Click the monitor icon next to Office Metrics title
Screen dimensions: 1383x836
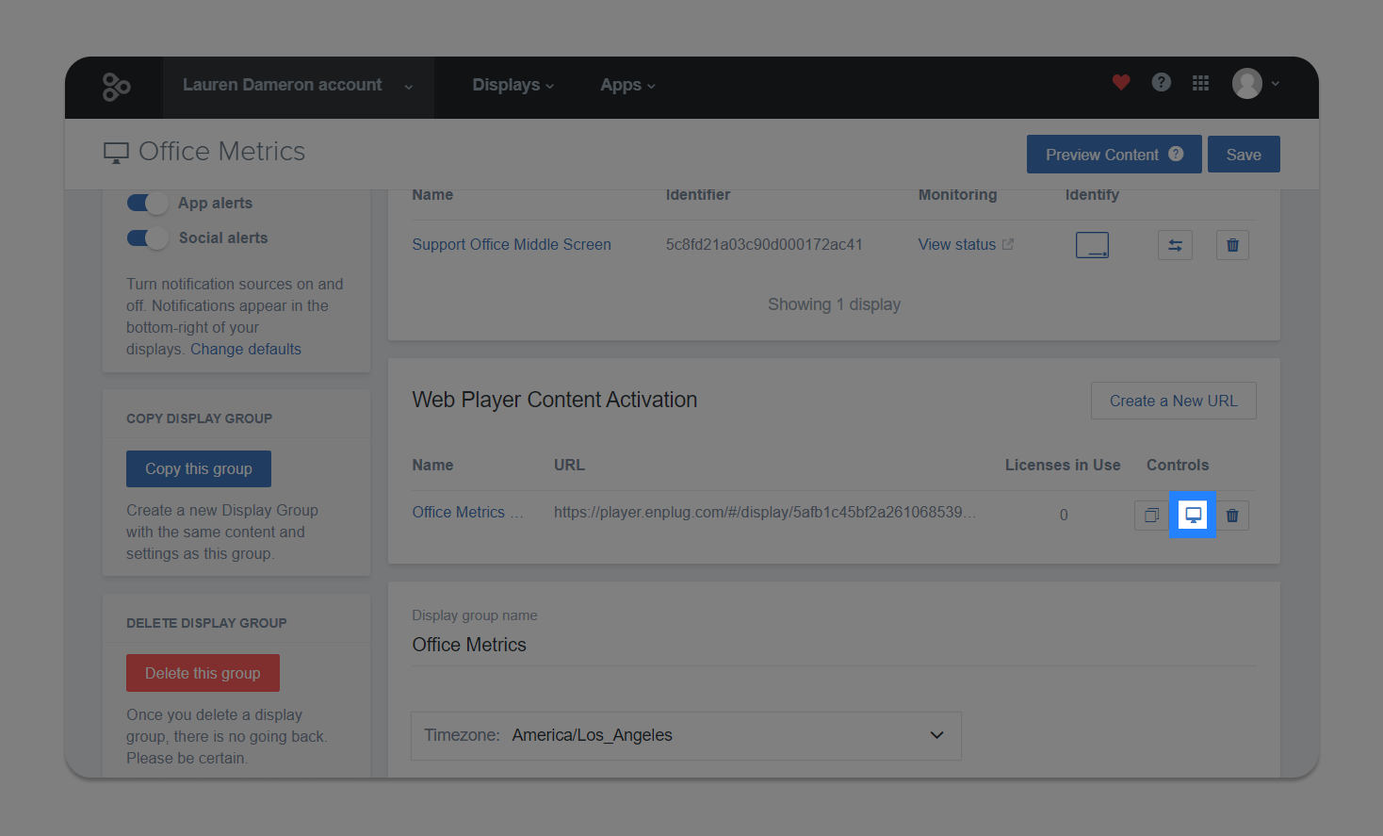[x=116, y=153]
